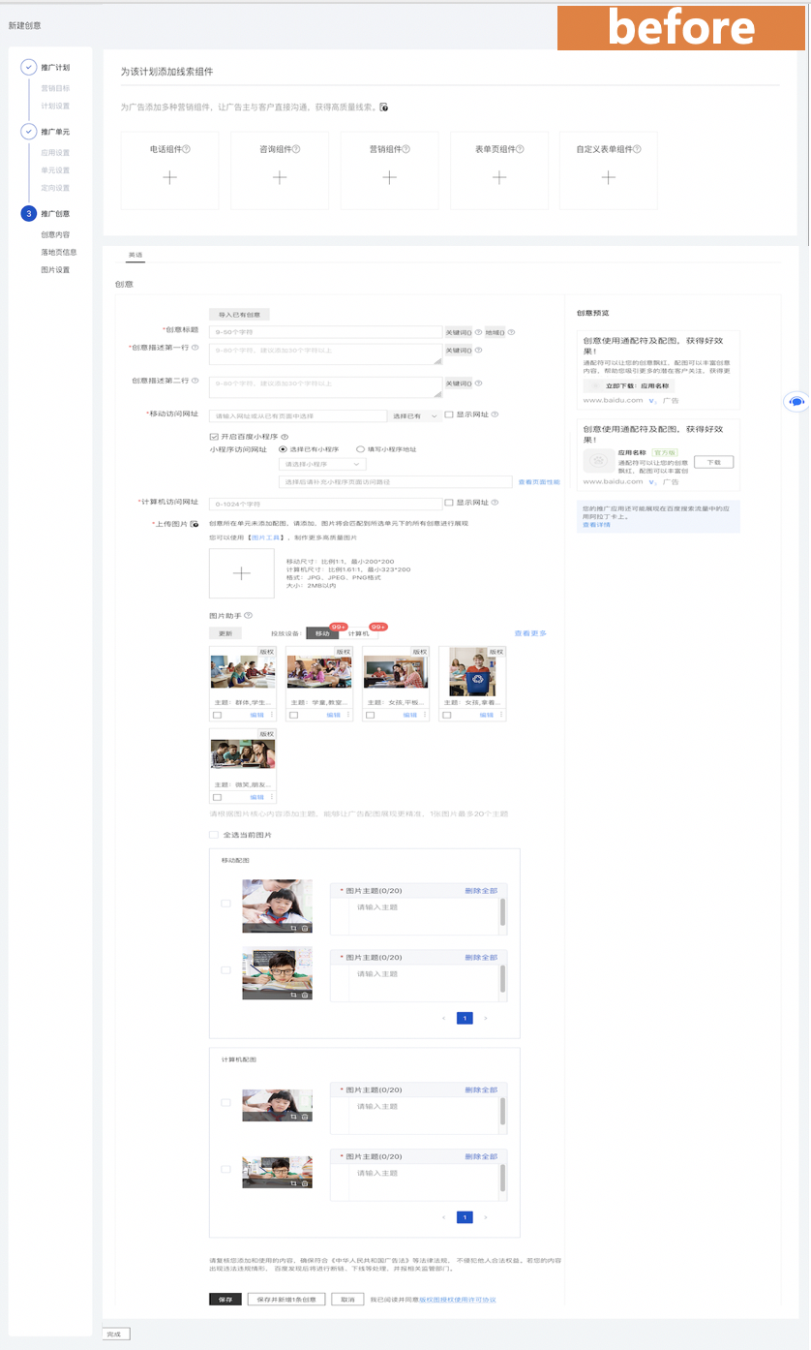Open the 选择已有 dropdown
811x1350 pixels.
tap(413, 415)
